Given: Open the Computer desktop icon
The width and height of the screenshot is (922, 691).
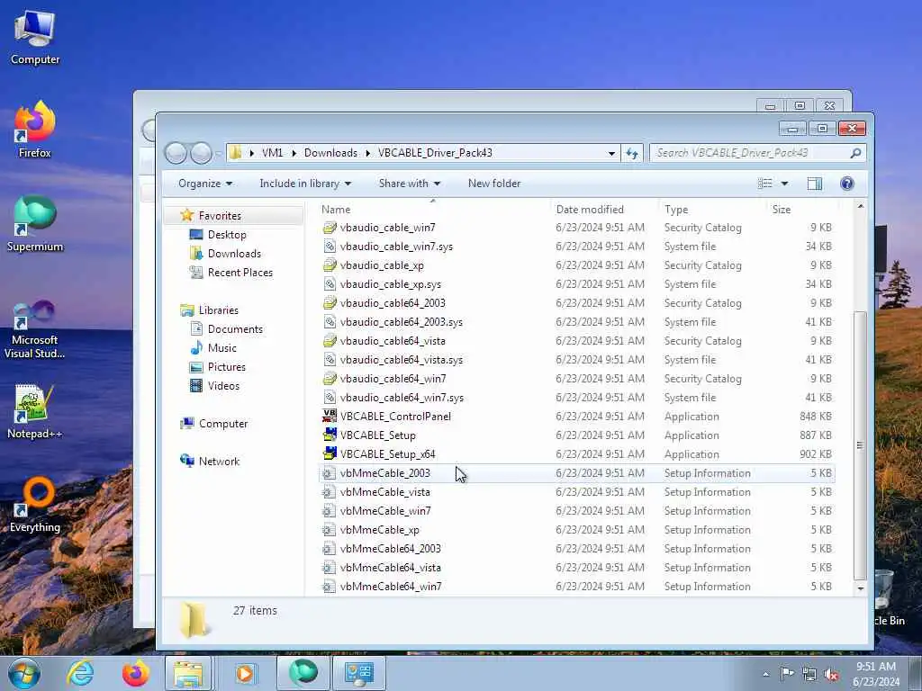Looking at the screenshot, I should (35, 37).
